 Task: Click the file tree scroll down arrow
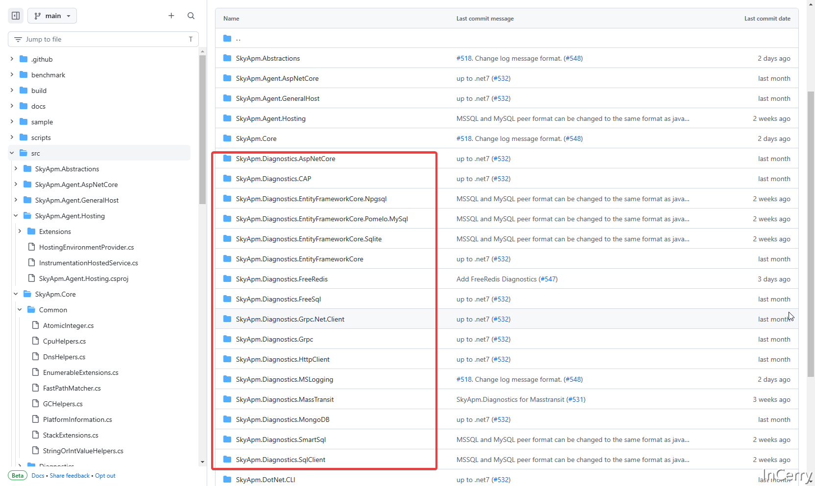[x=202, y=462]
